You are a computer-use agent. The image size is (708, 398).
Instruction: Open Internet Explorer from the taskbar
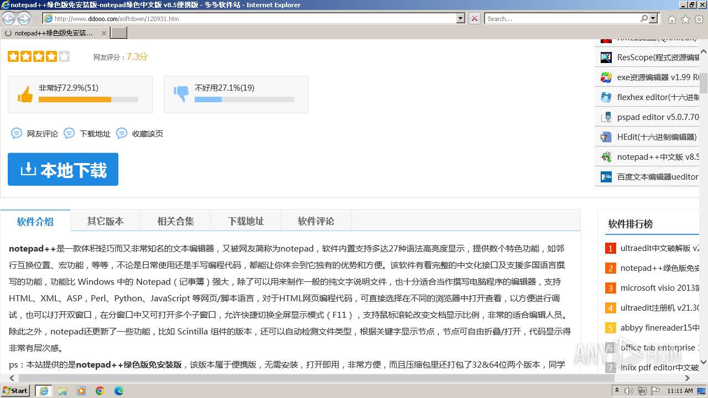[43, 391]
